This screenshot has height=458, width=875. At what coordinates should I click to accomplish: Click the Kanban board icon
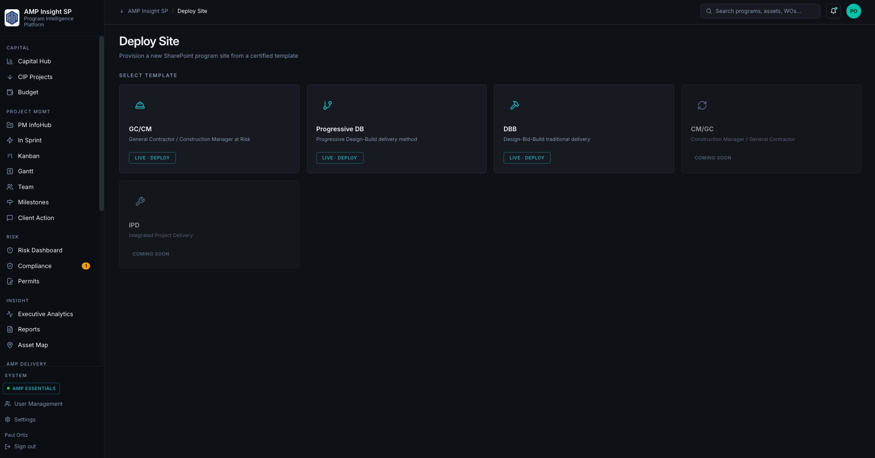[10, 156]
